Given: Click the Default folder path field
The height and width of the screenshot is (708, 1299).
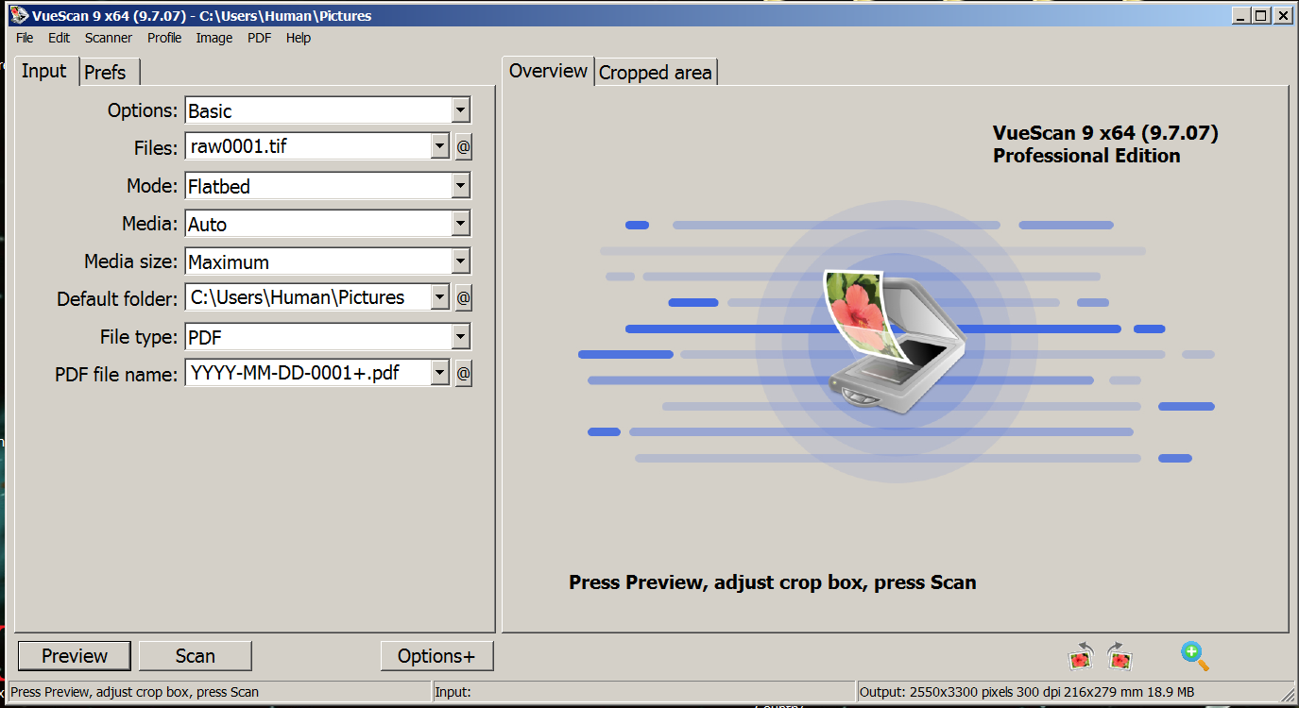Looking at the screenshot, I should click(x=308, y=298).
